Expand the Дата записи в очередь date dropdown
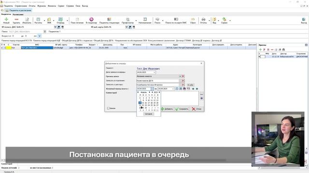Image resolution: width=309 pixels, height=173 pixels. tap(154, 73)
